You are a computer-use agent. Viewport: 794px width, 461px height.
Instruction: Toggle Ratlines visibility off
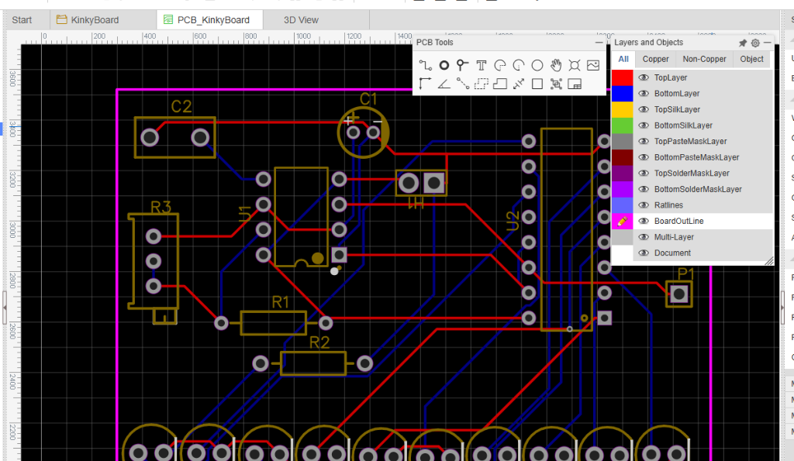pyautogui.click(x=644, y=205)
